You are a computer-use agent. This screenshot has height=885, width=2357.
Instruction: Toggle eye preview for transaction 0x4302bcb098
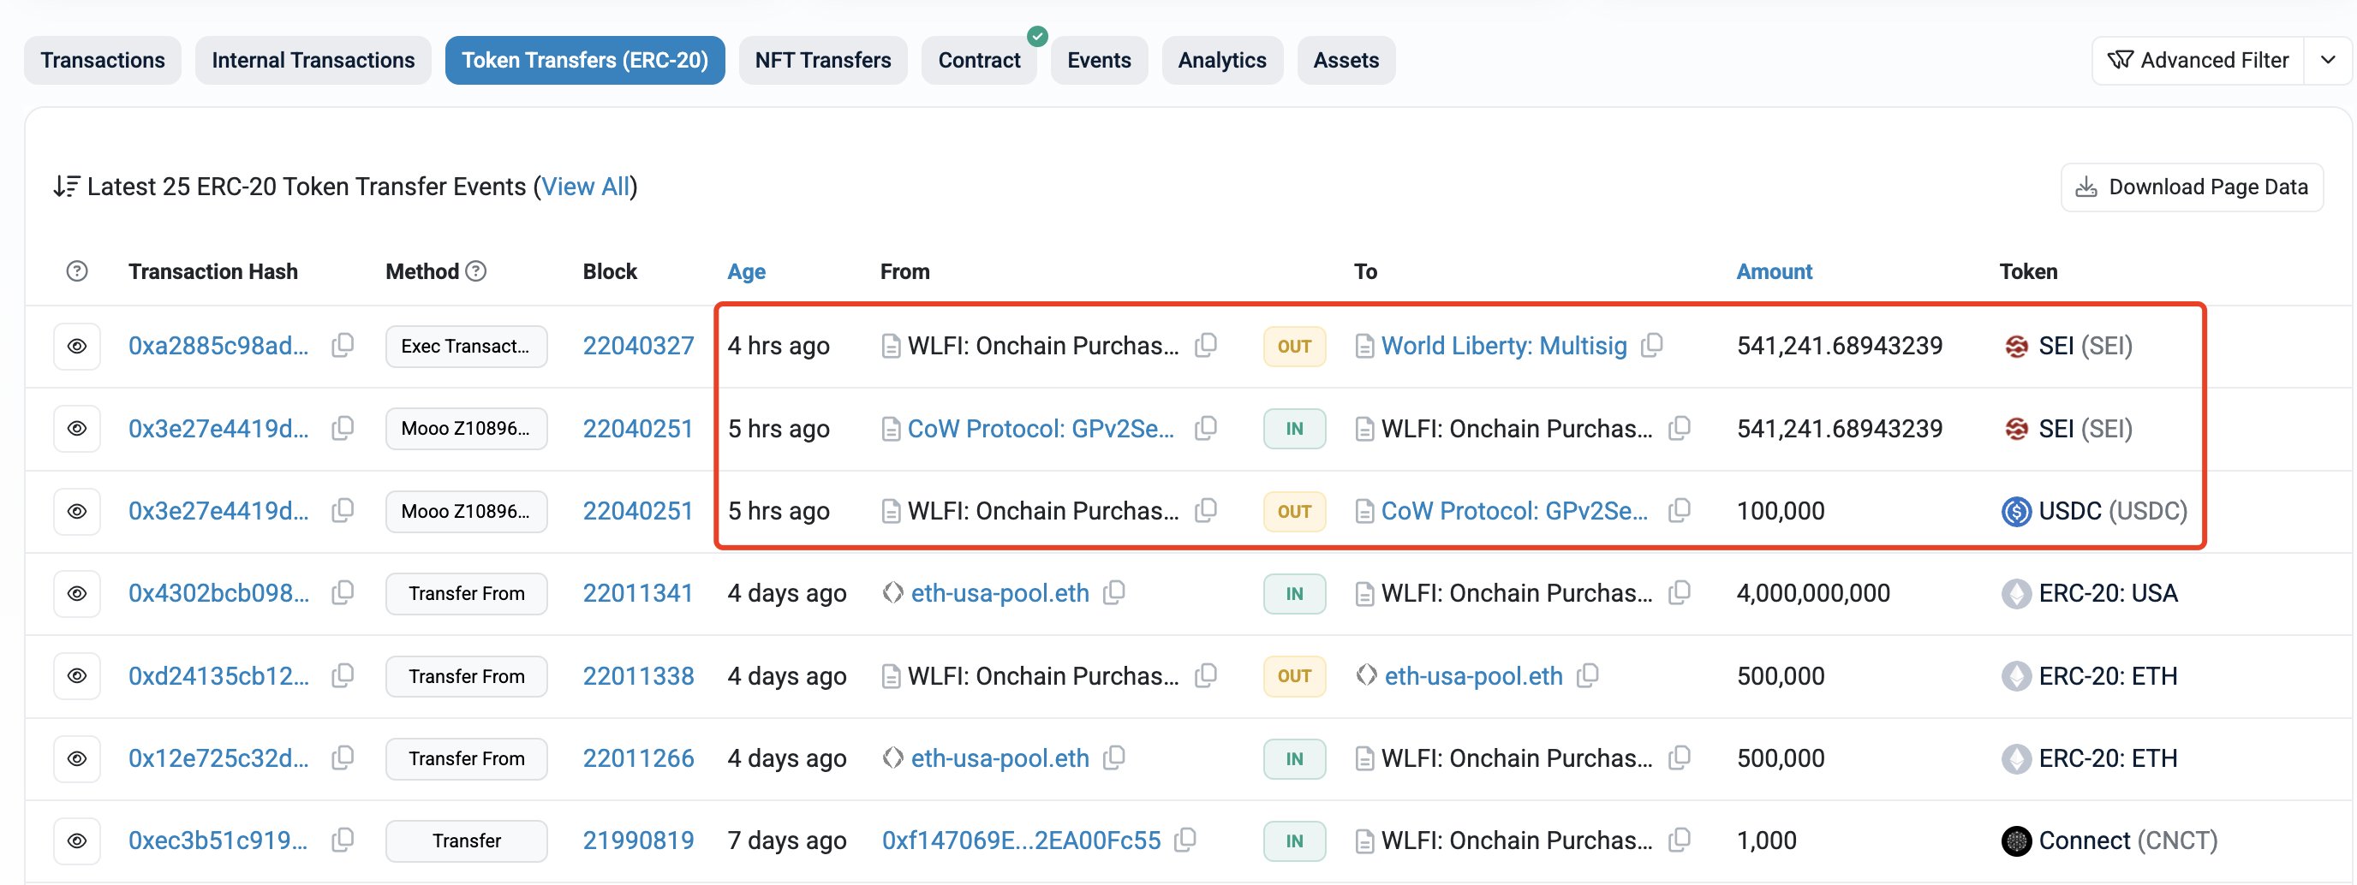point(77,593)
